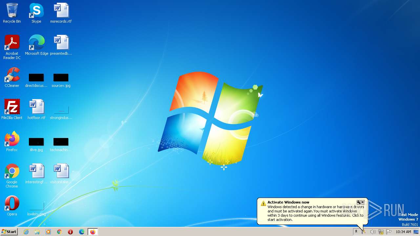Open Action Center flag icon
420x236 pixels.
(x=389, y=232)
